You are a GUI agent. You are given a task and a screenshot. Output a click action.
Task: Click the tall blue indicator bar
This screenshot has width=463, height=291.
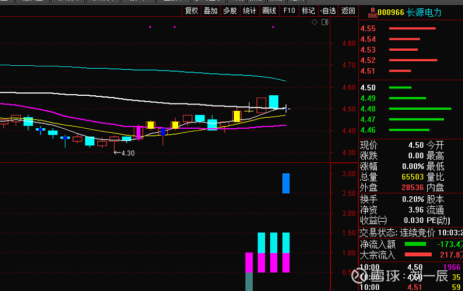(286, 183)
